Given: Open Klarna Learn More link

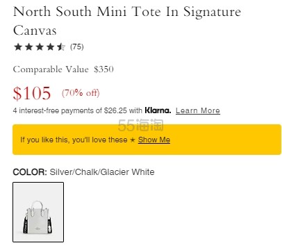Looking at the screenshot, I should coord(198,110).
